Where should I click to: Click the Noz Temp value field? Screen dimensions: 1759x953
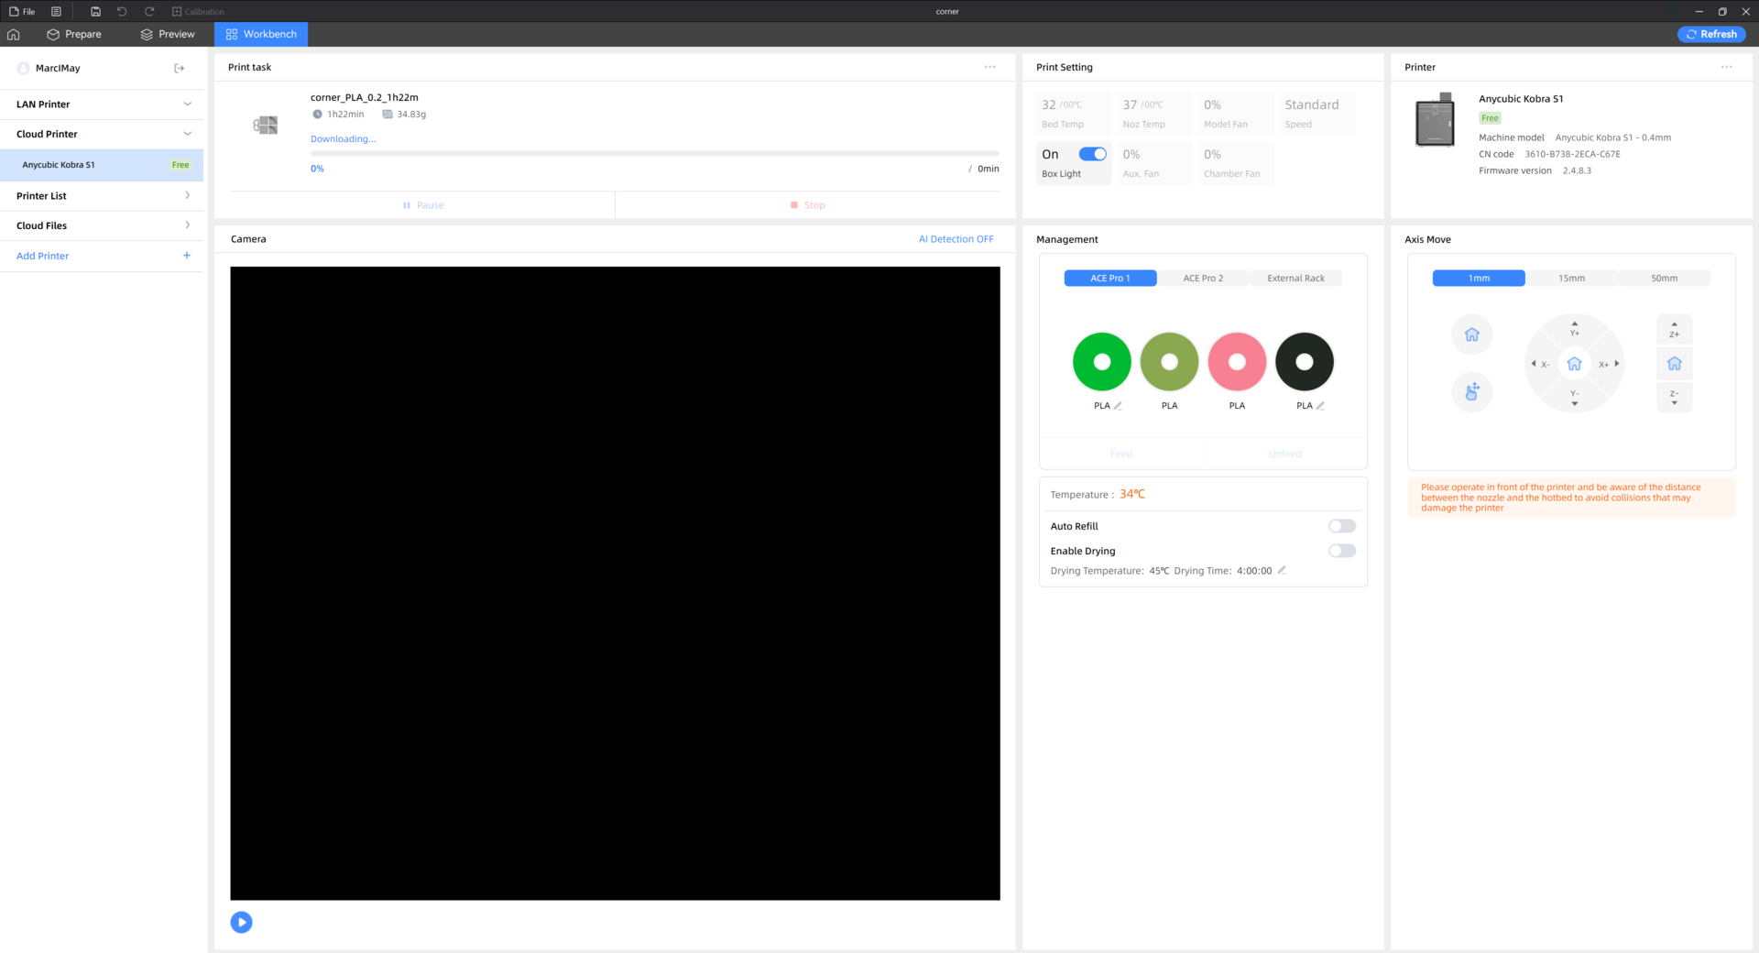coord(1154,114)
